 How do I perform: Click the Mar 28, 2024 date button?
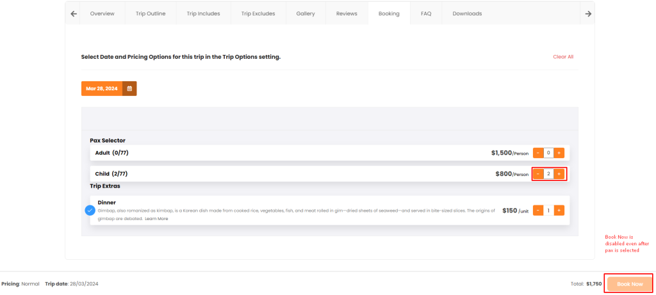[x=102, y=88]
